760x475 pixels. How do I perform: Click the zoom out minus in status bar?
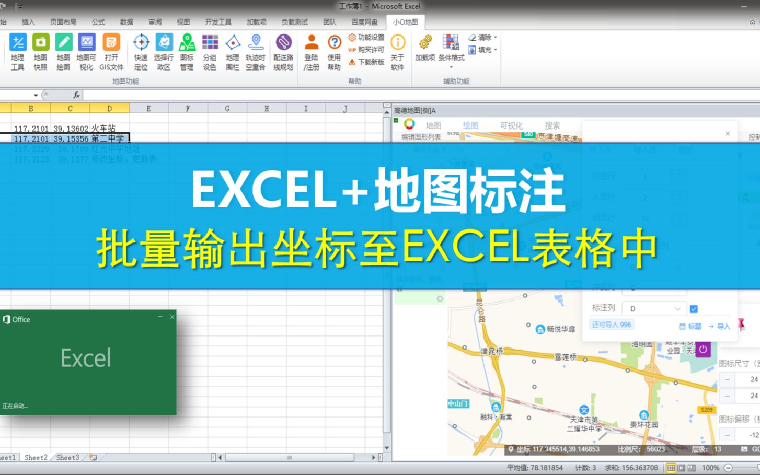click(728, 468)
